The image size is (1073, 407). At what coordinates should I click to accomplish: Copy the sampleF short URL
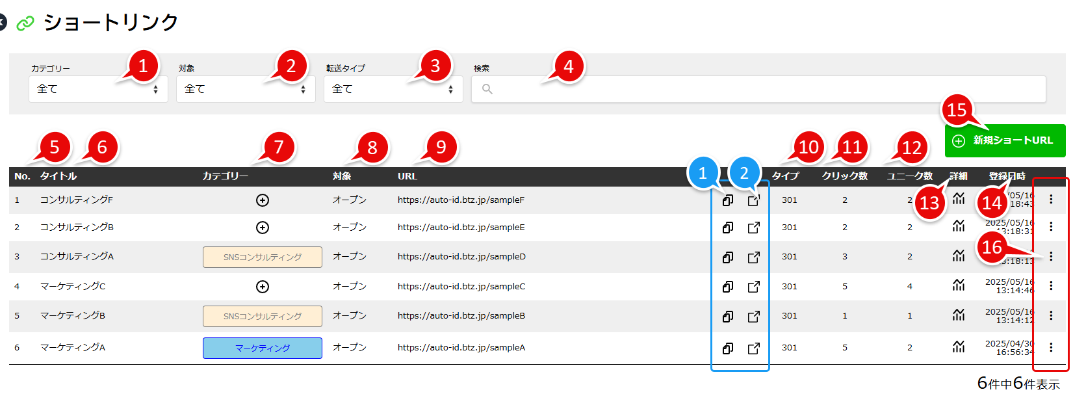tap(728, 200)
